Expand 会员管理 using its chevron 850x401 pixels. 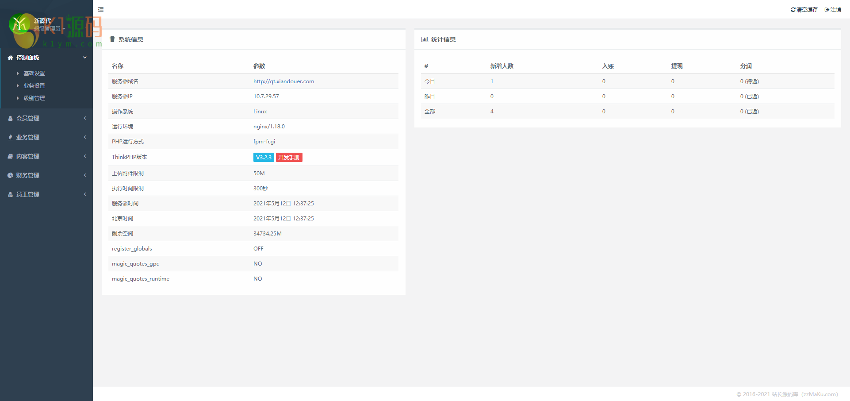tap(85, 118)
